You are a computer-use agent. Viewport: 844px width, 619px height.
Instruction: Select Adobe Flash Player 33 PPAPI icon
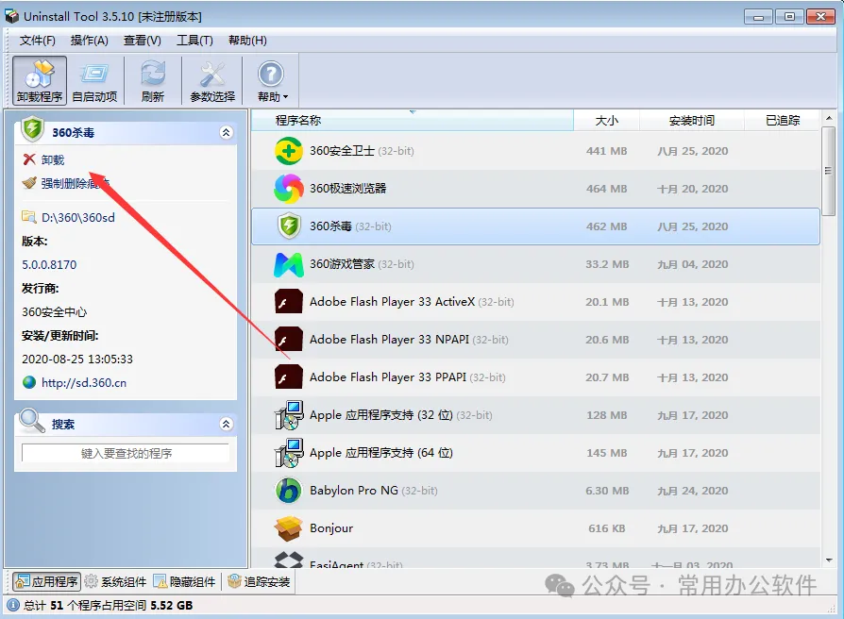coord(289,377)
